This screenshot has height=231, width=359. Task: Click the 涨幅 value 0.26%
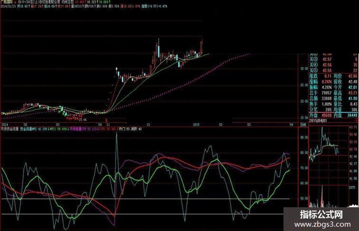click(x=327, y=82)
